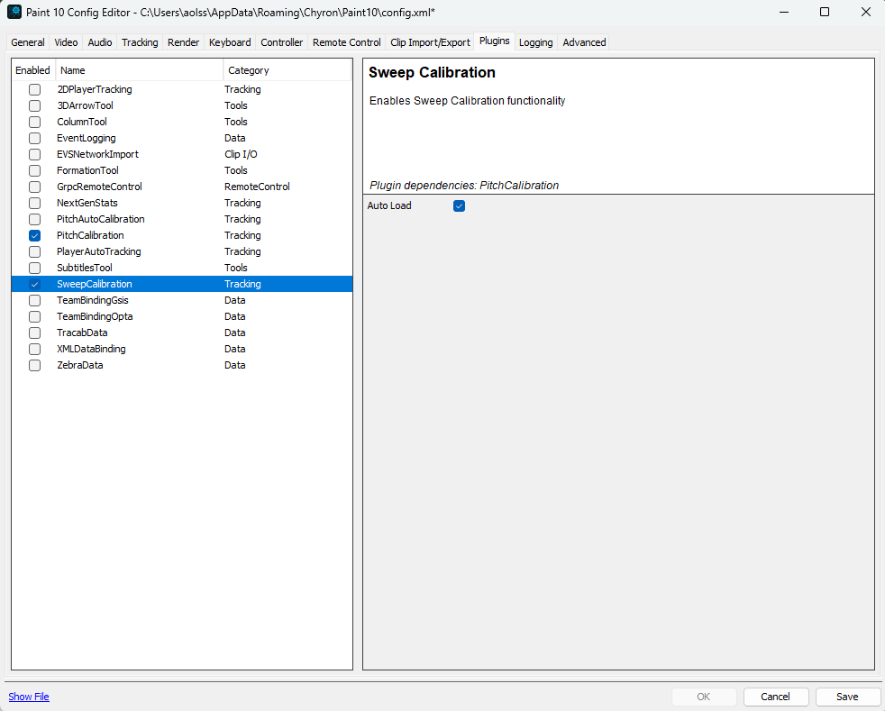This screenshot has width=885, height=711.
Task: Open the General tab
Action: (x=28, y=42)
